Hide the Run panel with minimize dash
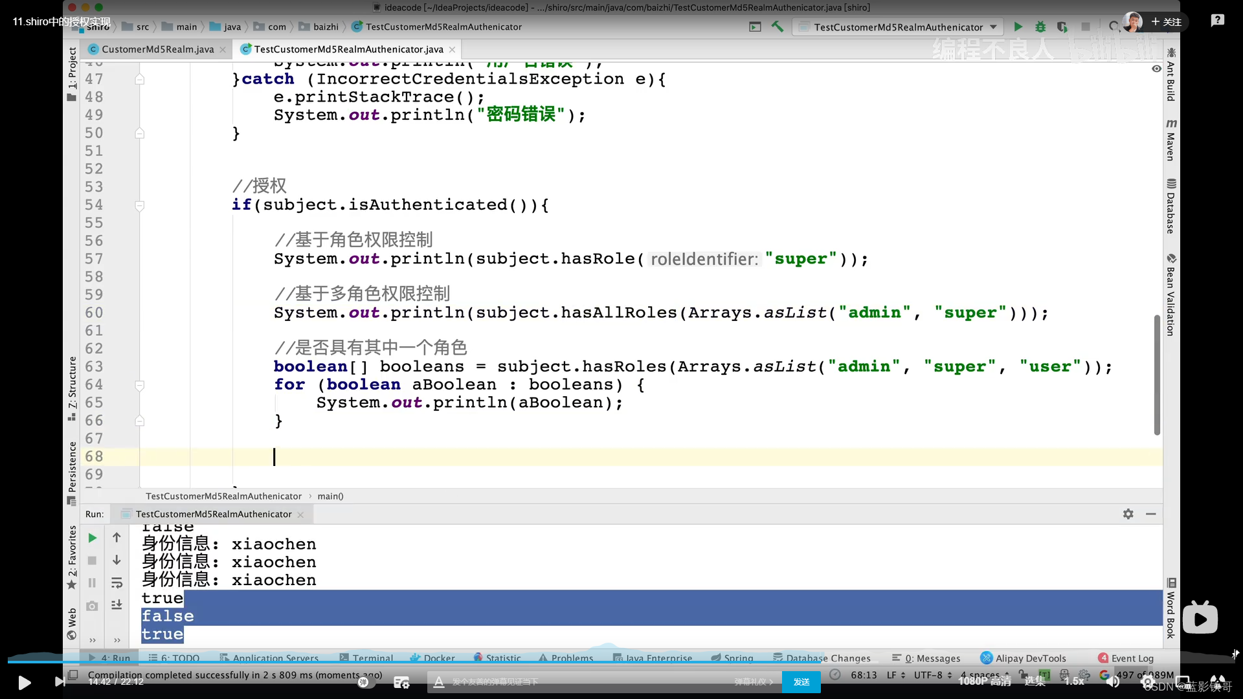The image size is (1243, 699). point(1151,514)
